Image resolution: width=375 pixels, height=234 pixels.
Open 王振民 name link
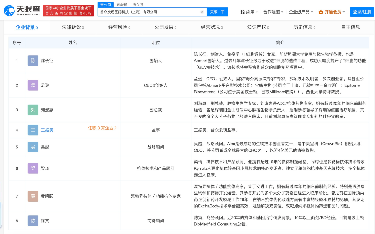47,130
